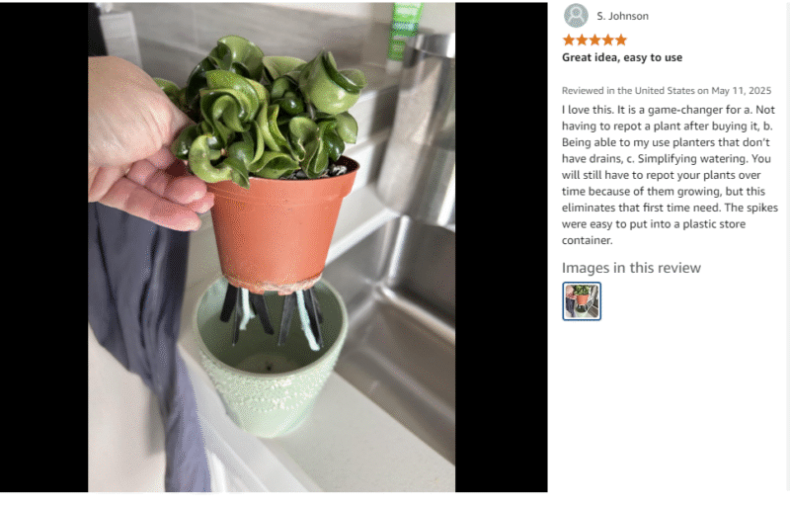Click the 'Images in this review' heading
790x507 pixels.
(631, 268)
